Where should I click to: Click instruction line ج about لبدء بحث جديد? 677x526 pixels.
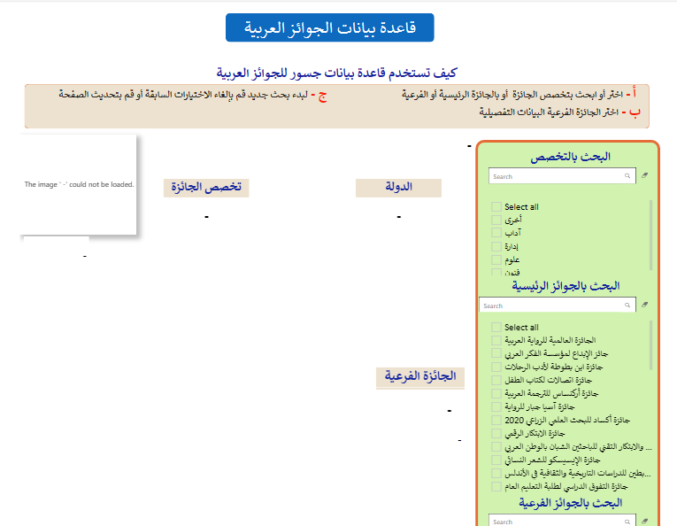click(x=193, y=95)
